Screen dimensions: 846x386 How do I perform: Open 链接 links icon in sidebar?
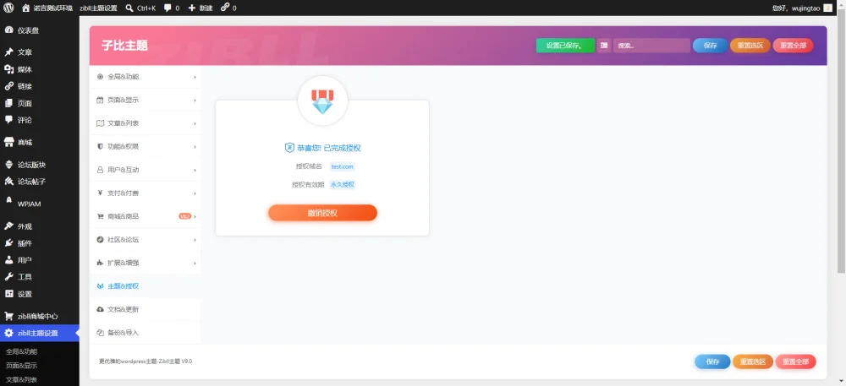click(8, 86)
